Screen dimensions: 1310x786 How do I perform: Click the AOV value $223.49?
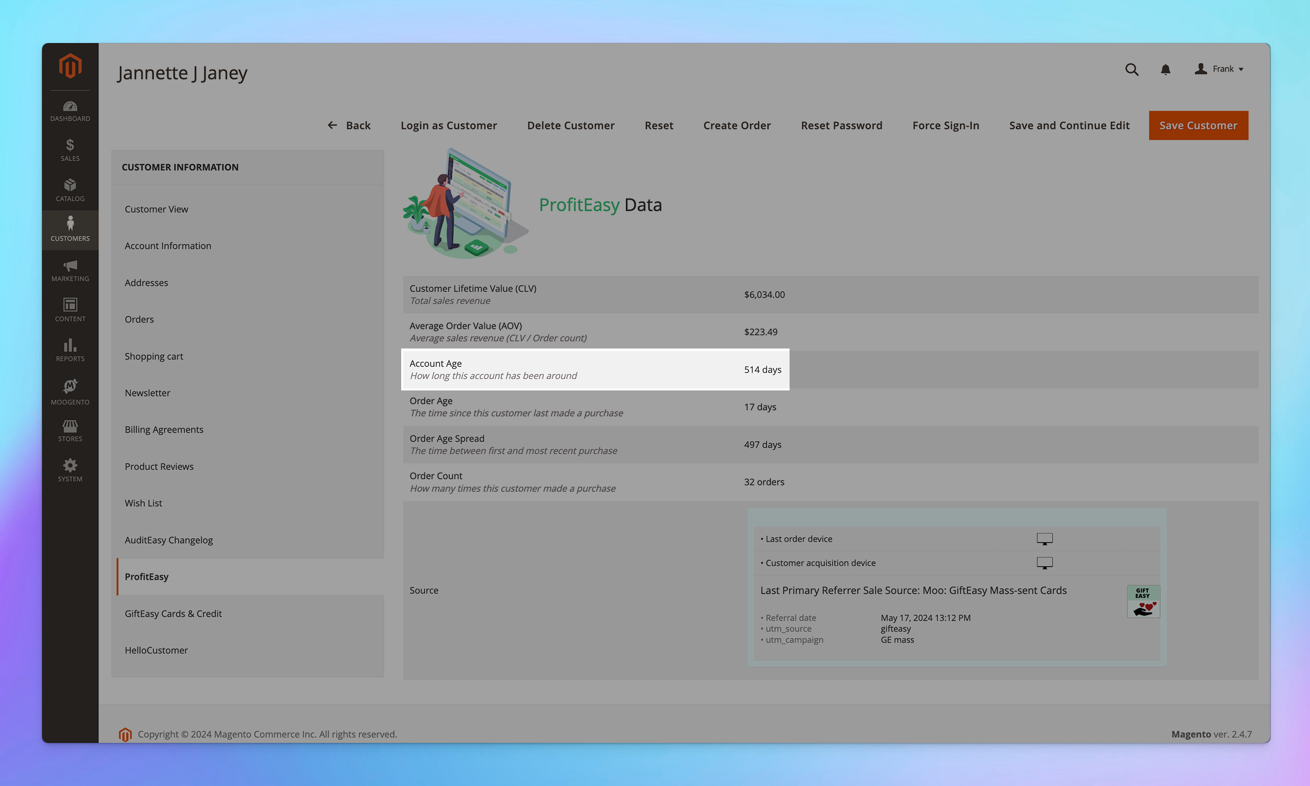tap(760, 332)
